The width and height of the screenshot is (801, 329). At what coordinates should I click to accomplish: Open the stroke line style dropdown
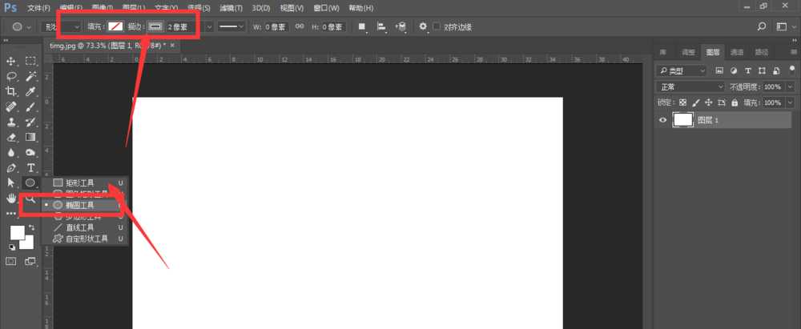pyautogui.click(x=231, y=26)
